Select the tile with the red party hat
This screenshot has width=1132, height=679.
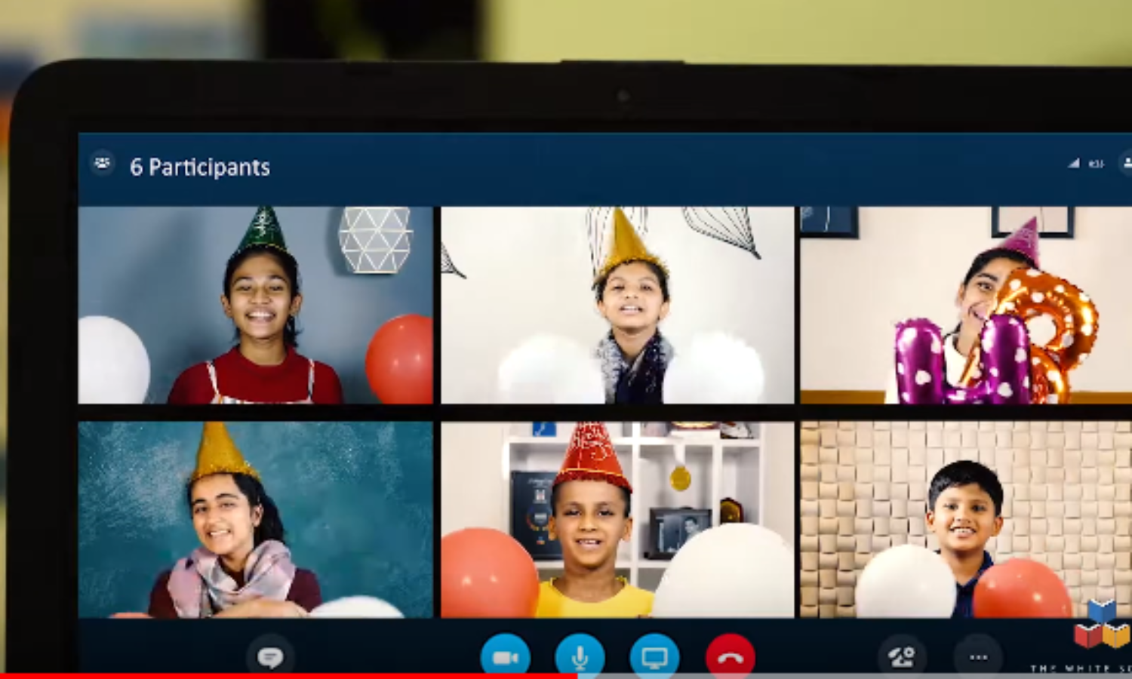tap(617, 520)
